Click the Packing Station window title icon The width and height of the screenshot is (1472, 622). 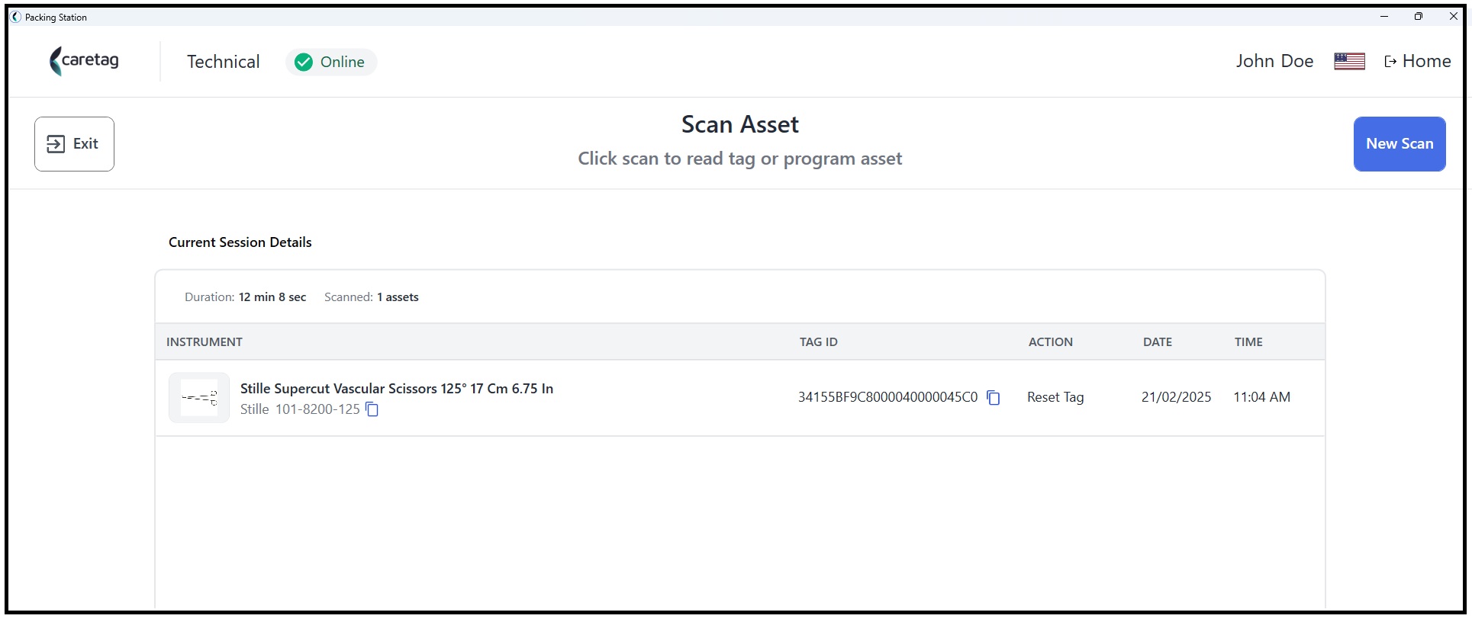pyautogui.click(x=16, y=17)
